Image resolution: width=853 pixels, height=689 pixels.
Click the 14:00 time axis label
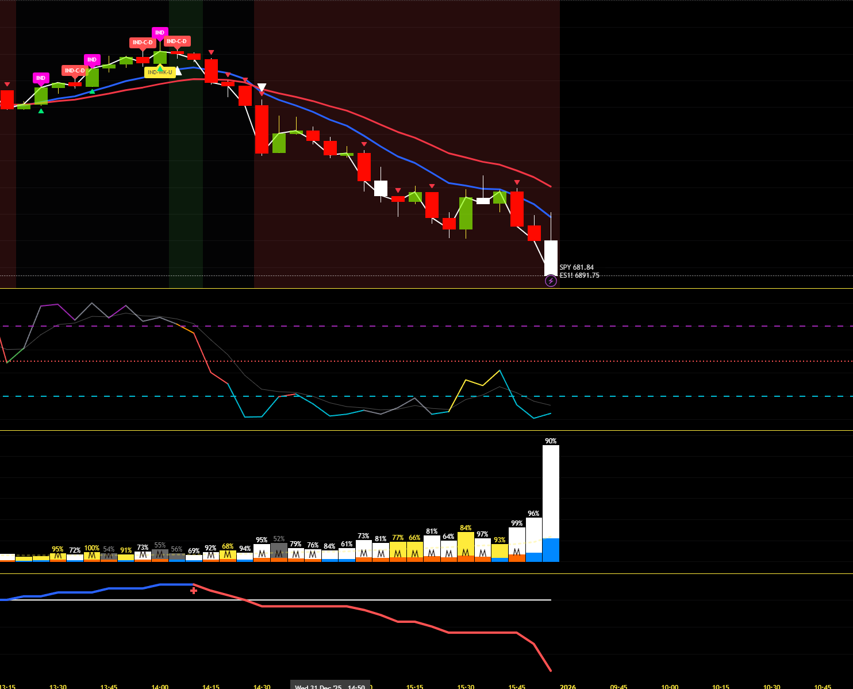click(160, 687)
